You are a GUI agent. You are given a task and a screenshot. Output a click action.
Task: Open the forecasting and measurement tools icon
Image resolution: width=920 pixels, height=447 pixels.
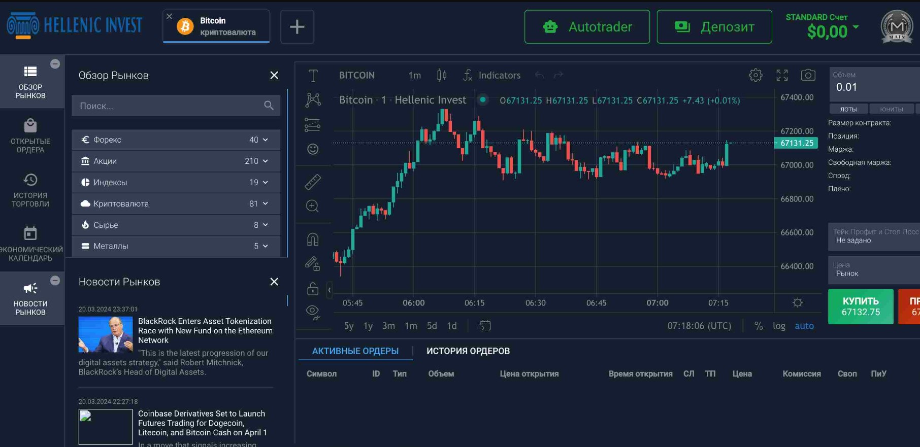point(313,124)
